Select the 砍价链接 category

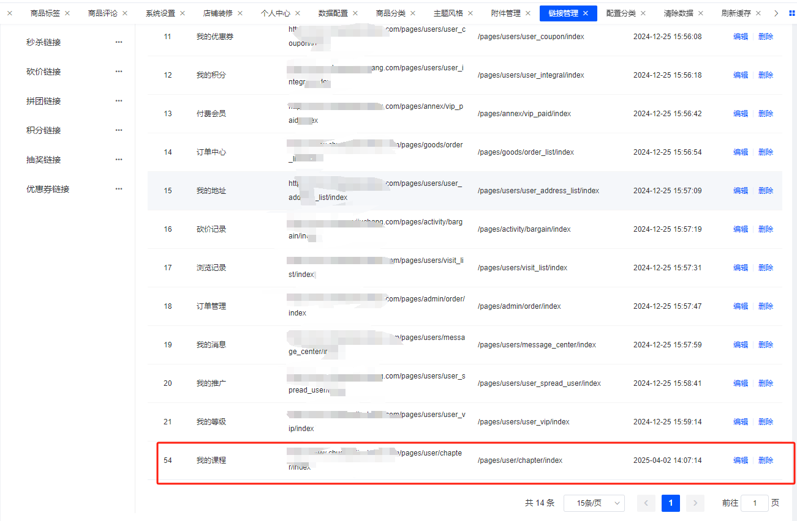(x=43, y=72)
